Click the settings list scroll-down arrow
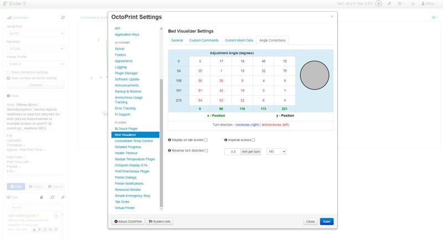443x240 pixels. click(x=161, y=209)
